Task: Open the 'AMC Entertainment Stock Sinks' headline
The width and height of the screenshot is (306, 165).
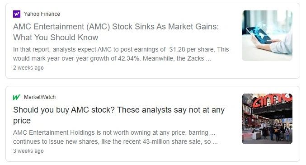Action: tap(116, 32)
